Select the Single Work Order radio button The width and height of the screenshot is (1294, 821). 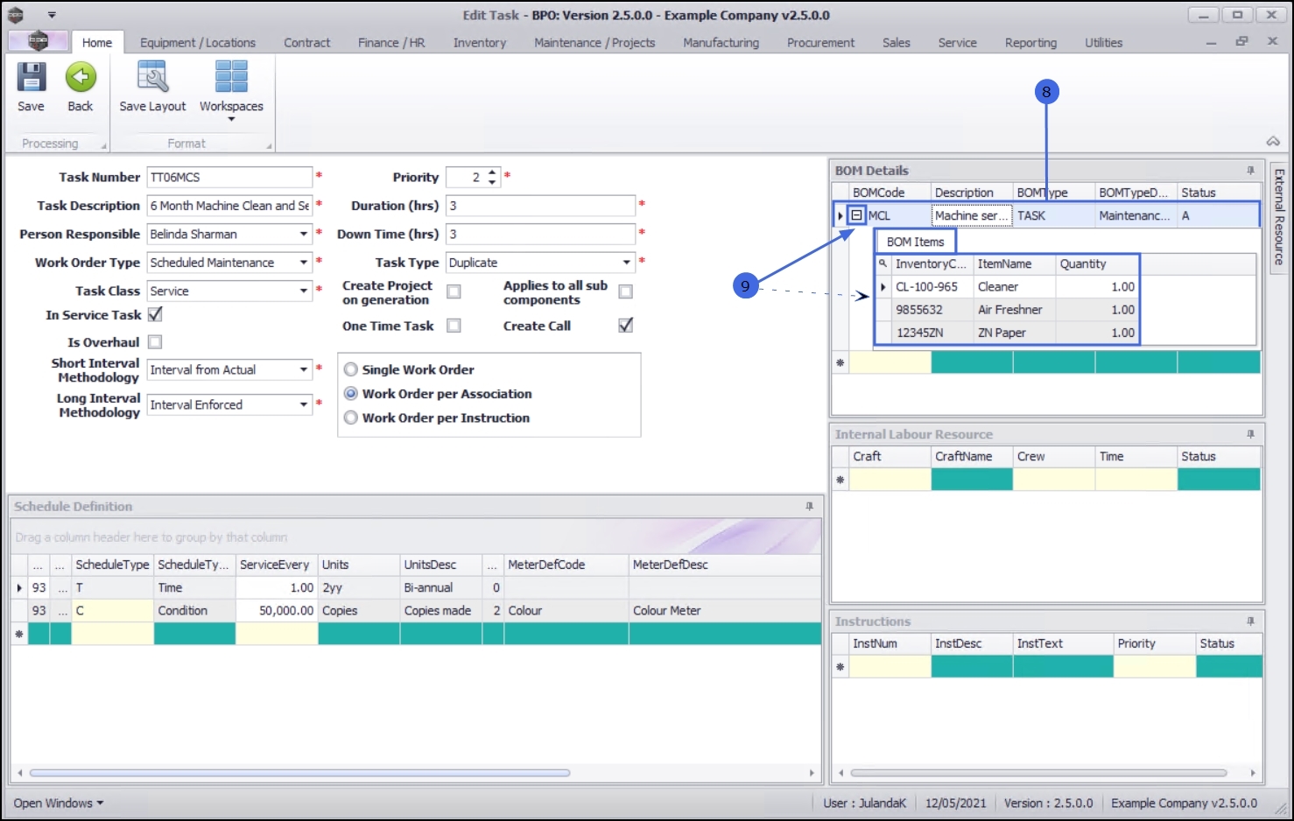point(351,369)
